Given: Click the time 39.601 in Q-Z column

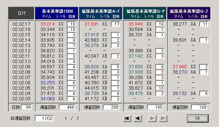Looking at the screenshot, I should [180, 40].
